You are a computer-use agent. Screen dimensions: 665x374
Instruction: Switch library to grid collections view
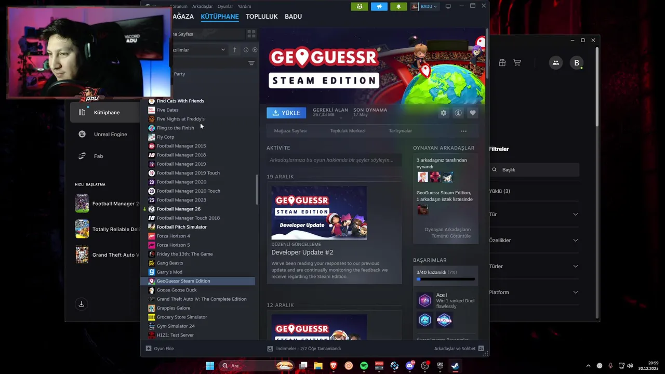coord(251,34)
